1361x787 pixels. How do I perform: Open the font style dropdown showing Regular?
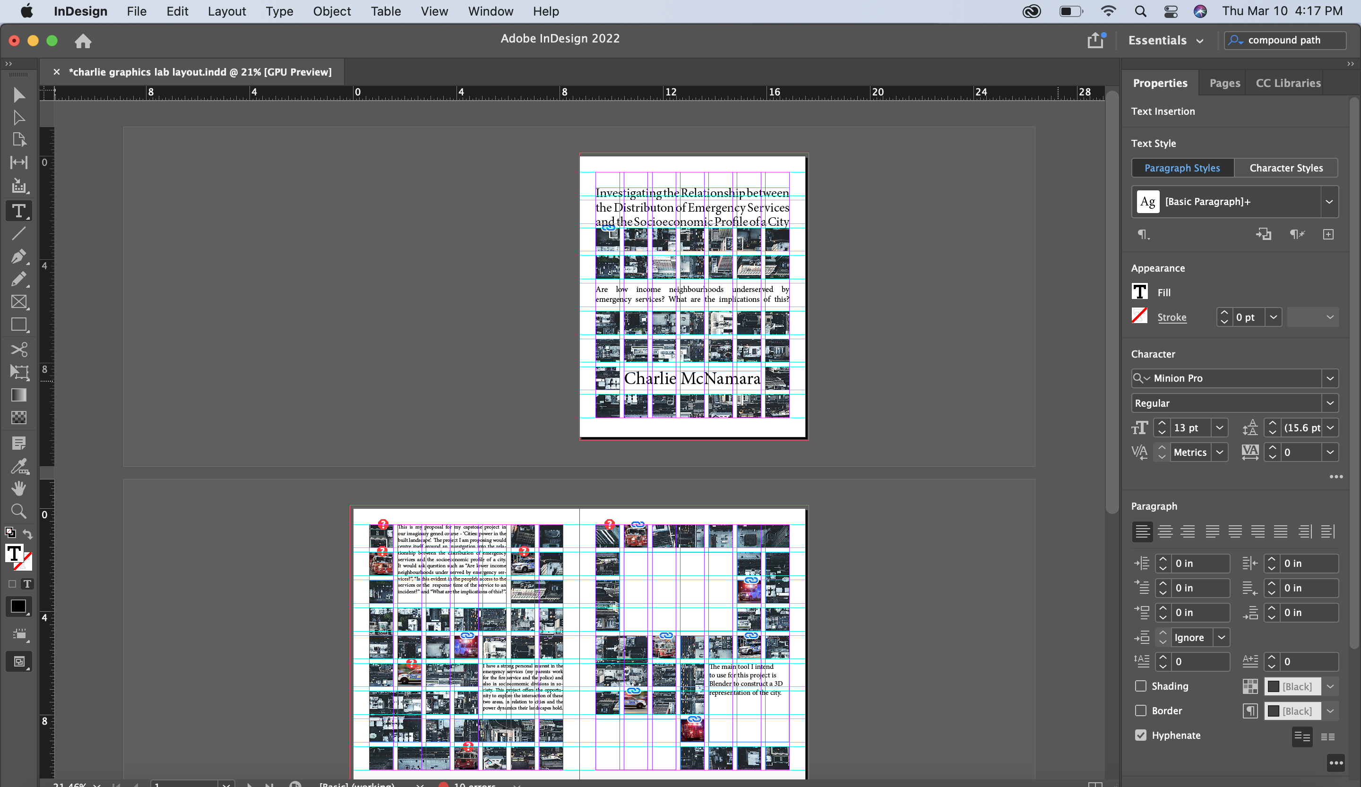(x=1331, y=402)
